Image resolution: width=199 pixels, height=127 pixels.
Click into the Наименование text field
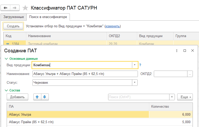[x=85, y=74]
